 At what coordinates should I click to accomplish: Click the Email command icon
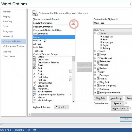[34, 65]
